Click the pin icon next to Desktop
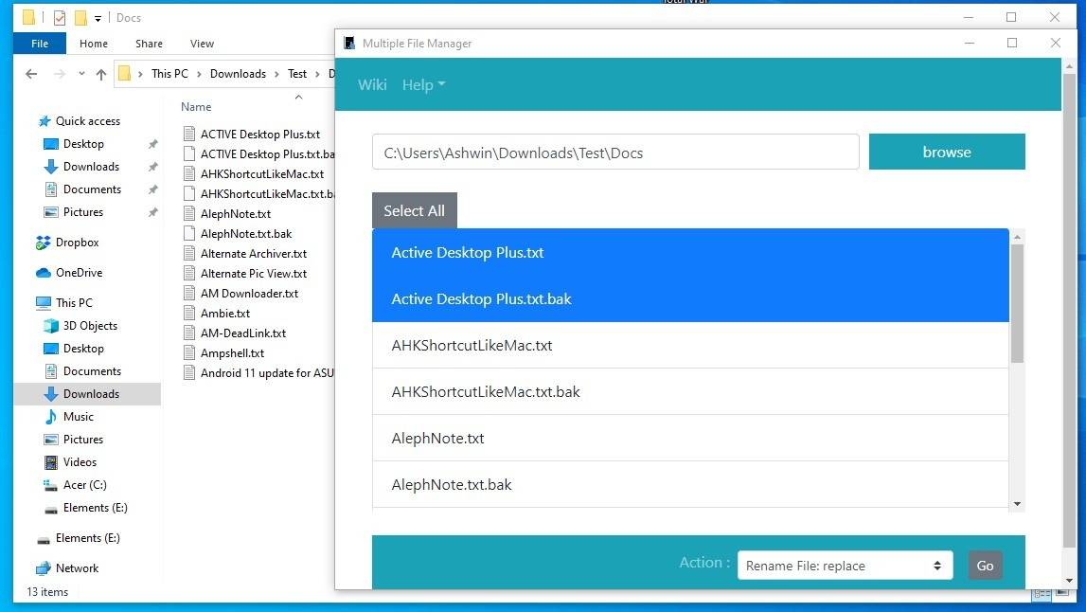The height and width of the screenshot is (612, 1086). point(152,144)
